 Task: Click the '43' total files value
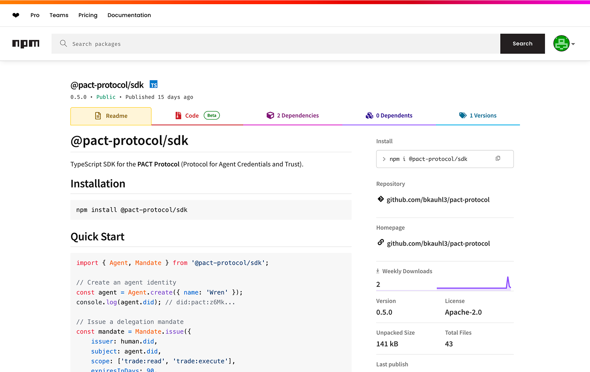(449, 344)
